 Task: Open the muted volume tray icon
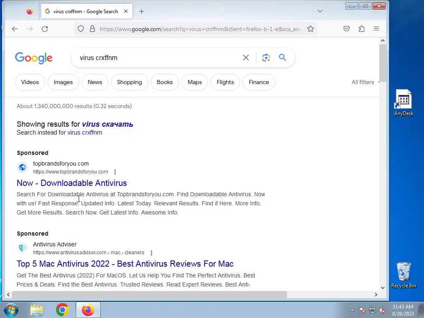click(382, 310)
